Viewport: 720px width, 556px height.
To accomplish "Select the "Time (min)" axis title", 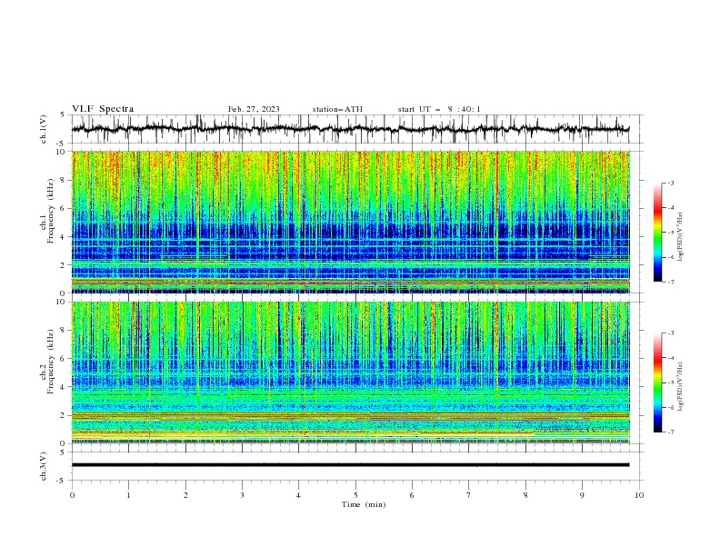I will point(364,504).
